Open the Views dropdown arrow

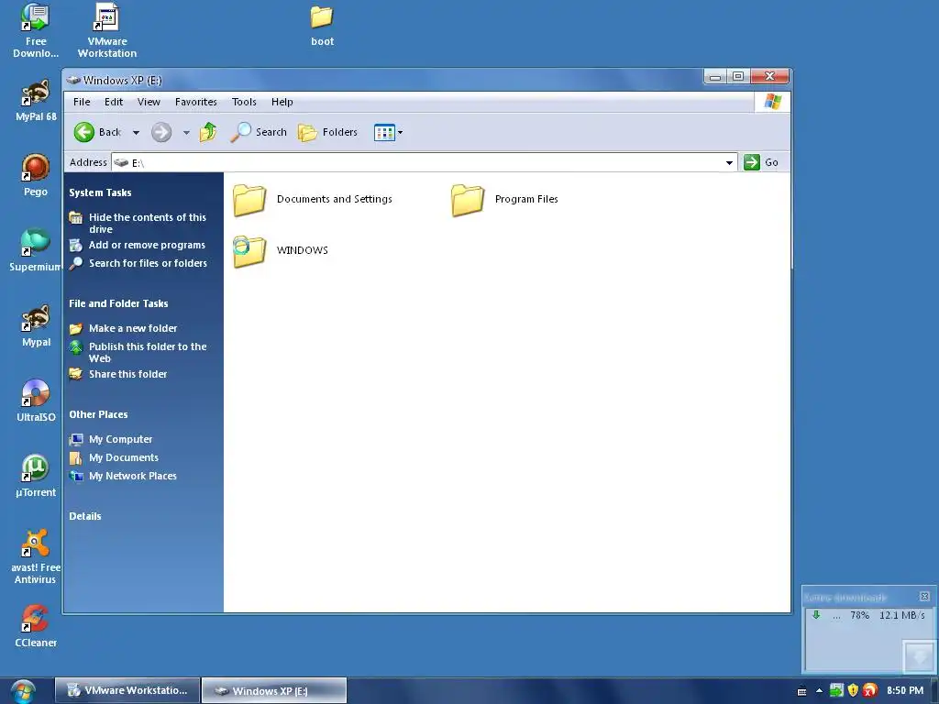[x=400, y=132]
